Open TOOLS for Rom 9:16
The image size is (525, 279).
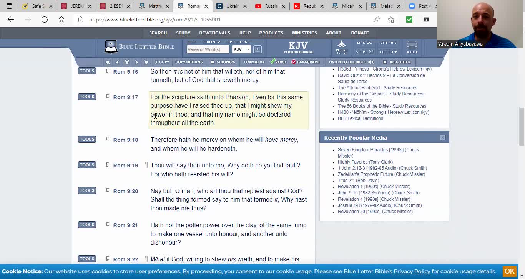(x=87, y=71)
